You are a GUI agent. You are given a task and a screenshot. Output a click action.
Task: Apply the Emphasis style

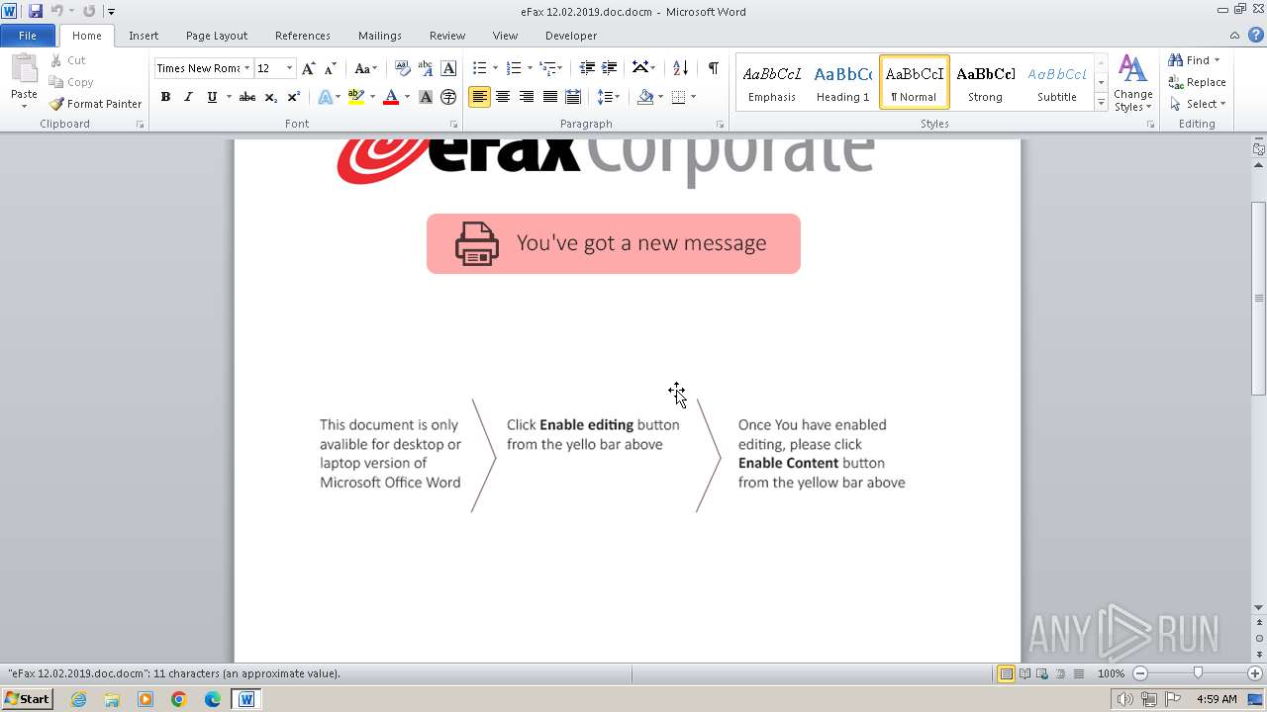[772, 82]
